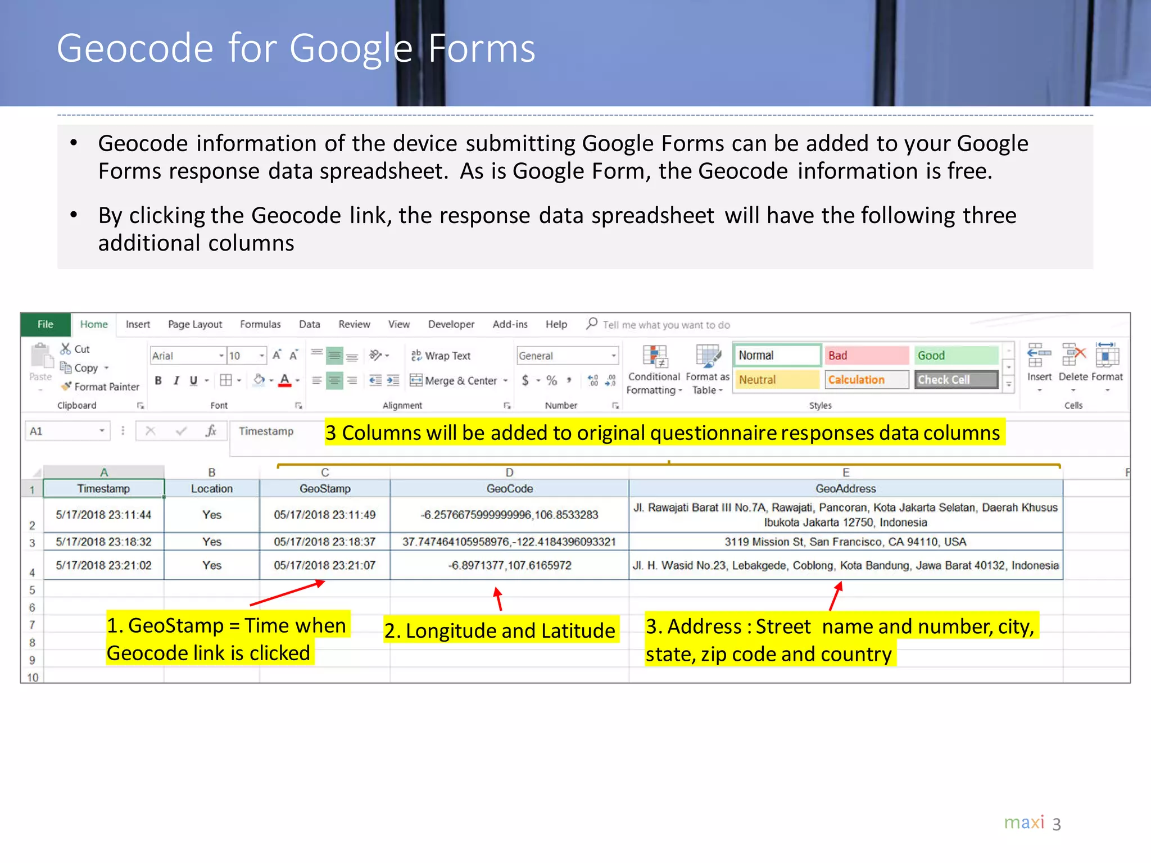
Task: Decrease font size with small A icon
Action: point(293,355)
